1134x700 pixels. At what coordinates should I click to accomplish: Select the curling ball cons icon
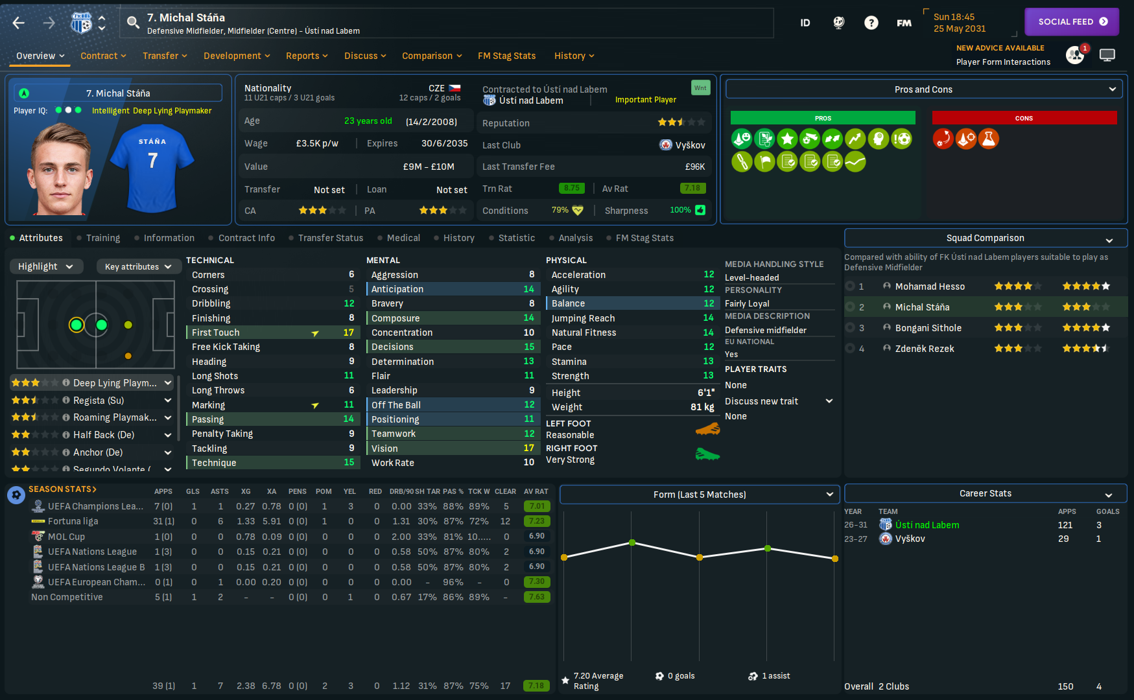tap(943, 139)
